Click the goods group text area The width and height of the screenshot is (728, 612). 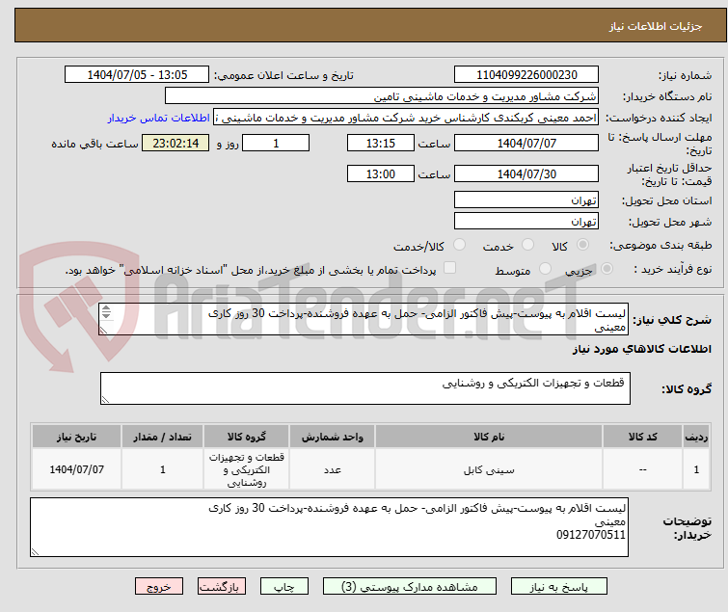(364, 388)
